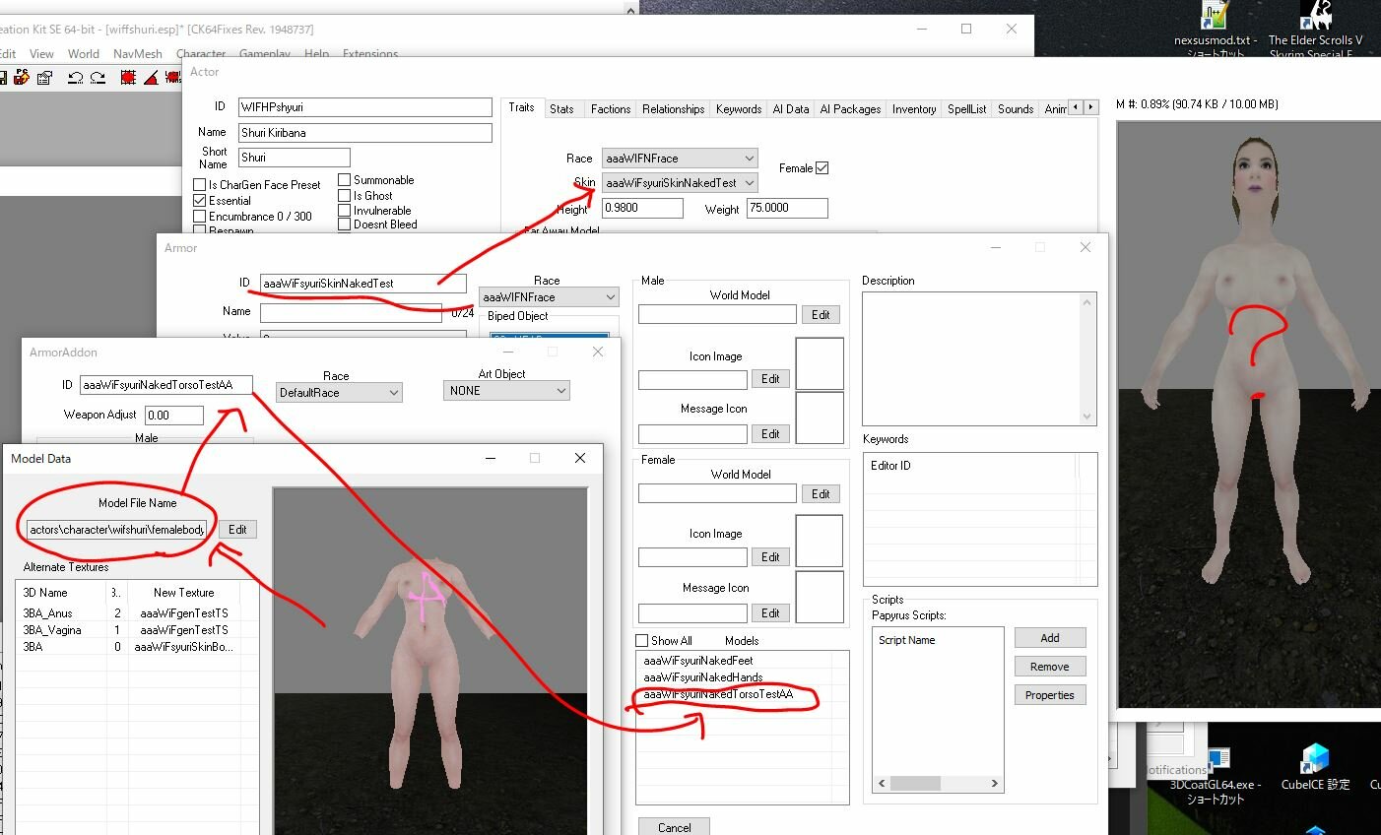Toggle the red snap-to-angle toolbar icon
The height and width of the screenshot is (835, 1381).
coord(150,78)
